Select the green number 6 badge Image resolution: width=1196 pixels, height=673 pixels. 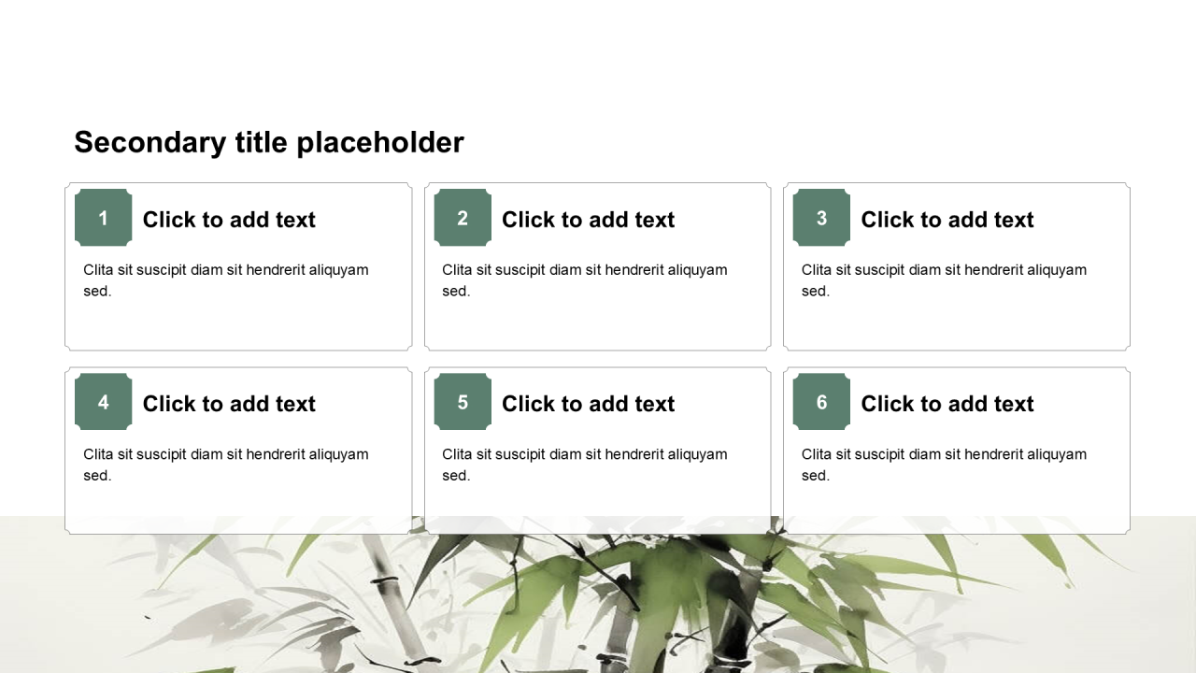point(821,402)
